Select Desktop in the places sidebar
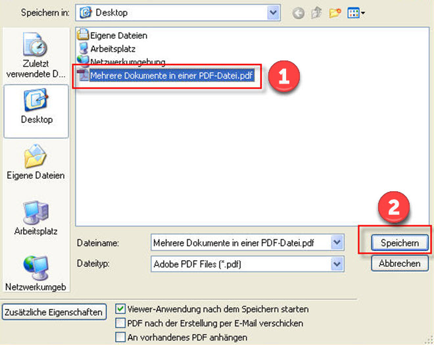 (36, 111)
